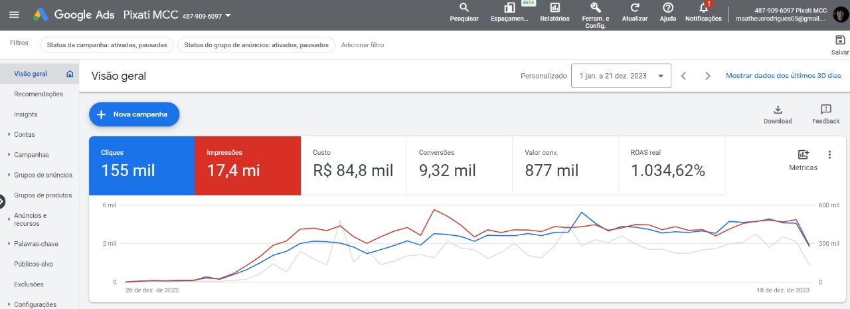Click Salvar to save filters
This screenshot has height=309, width=850.
(x=840, y=41)
